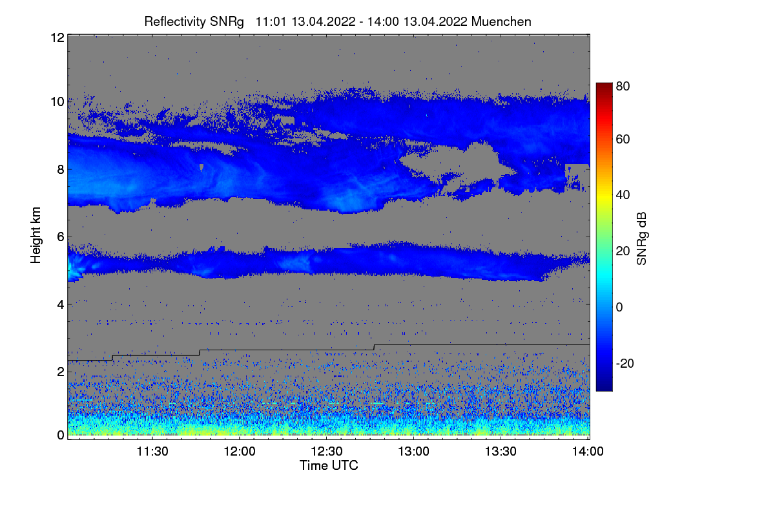This screenshot has height=517, width=775.
Task: Click the '13:00' time tick label
Action: point(414,452)
